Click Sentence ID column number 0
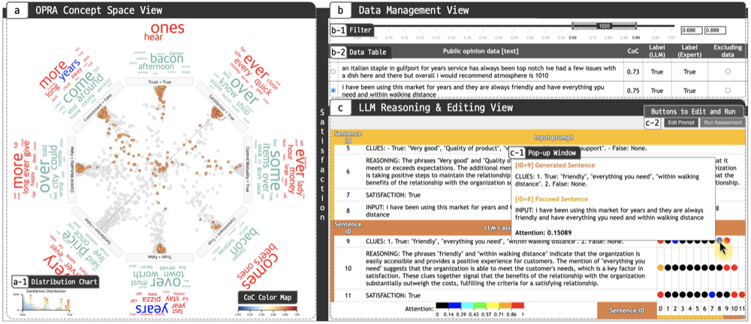This screenshot has height=324, width=751. [661, 310]
